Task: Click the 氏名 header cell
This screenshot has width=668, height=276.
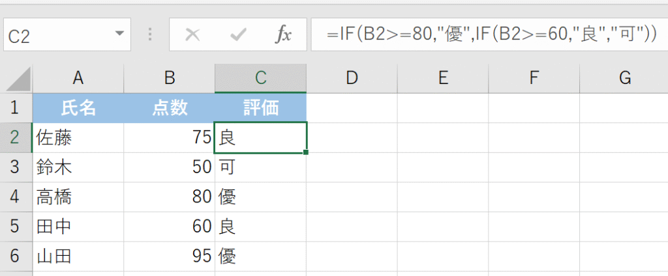Action: pyautogui.click(x=78, y=107)
